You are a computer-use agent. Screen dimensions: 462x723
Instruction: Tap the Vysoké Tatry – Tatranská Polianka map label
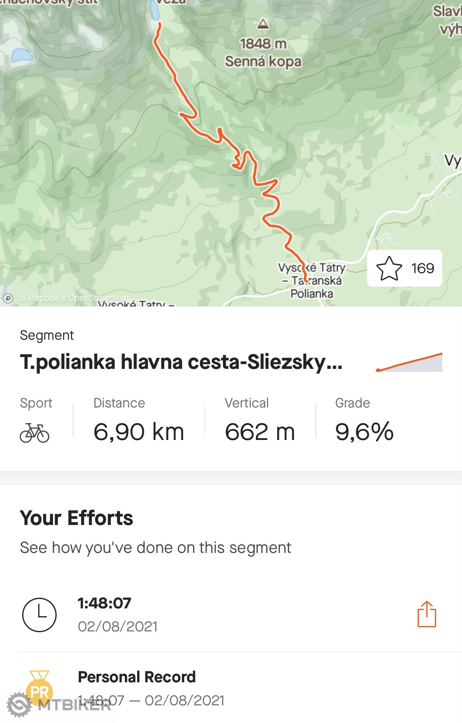tap(312, 281)
